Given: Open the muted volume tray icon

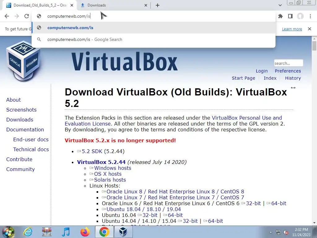Looking at the screenshot, I should point(286,232).
